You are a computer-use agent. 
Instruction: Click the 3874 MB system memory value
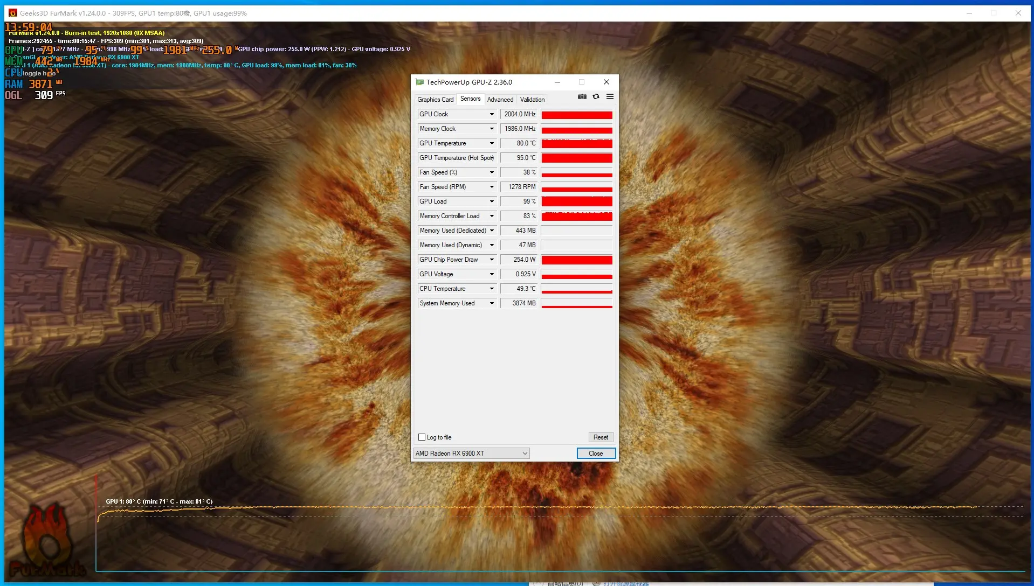coord(519,303)
